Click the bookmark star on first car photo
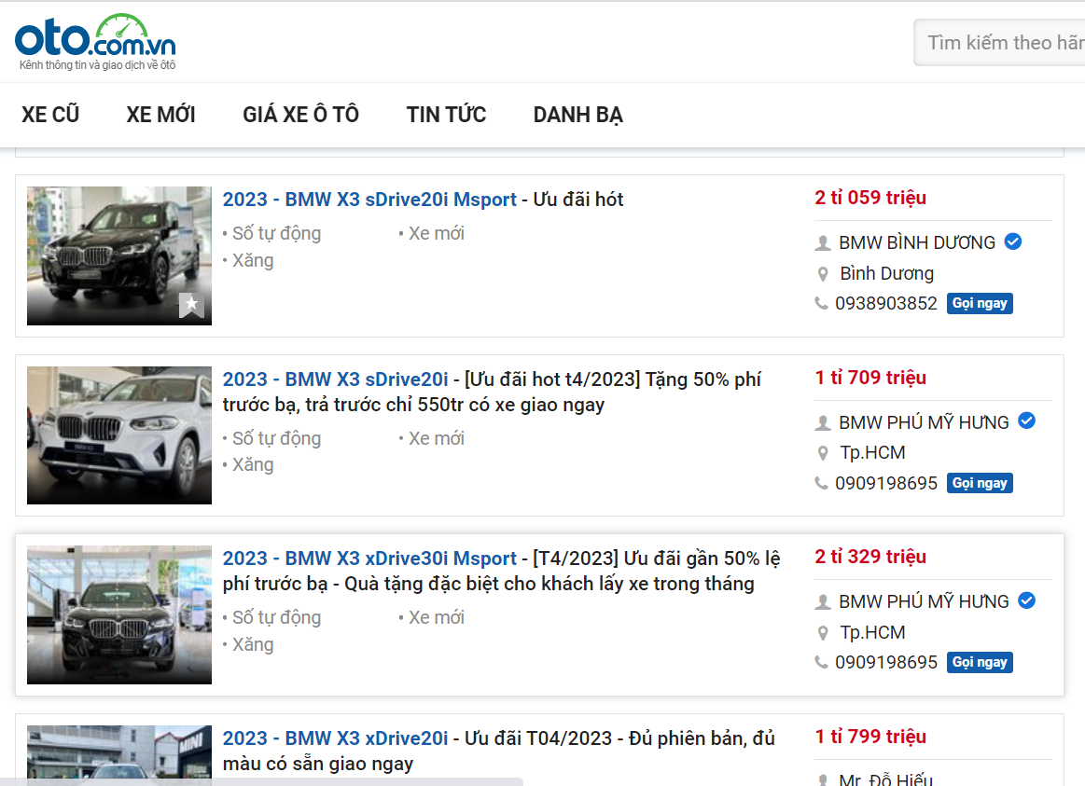The height and width of the screenshot is (786, 1085). click(x=191, y=305)
